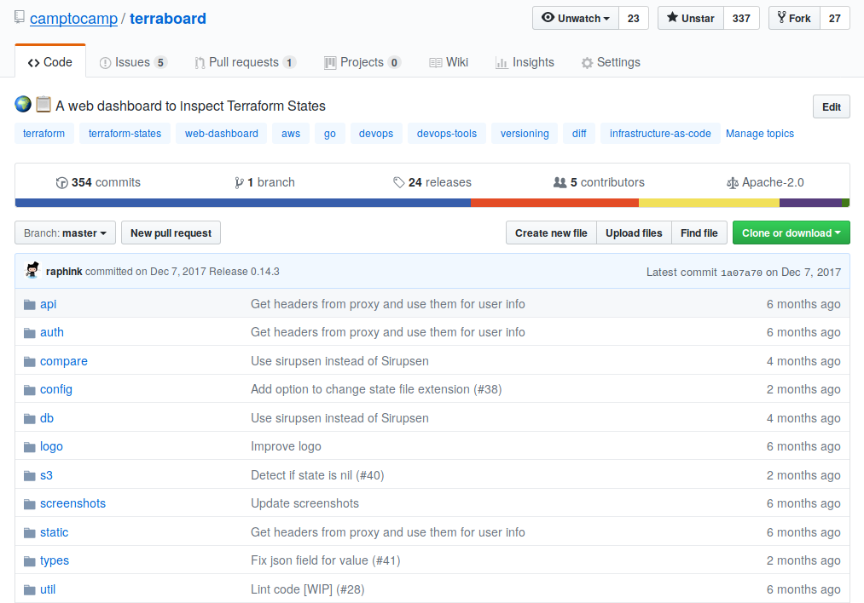The height and width of the screenshot is (603, 864).
Task: Click the contributors people icon
Action: [x=560, y=182]
